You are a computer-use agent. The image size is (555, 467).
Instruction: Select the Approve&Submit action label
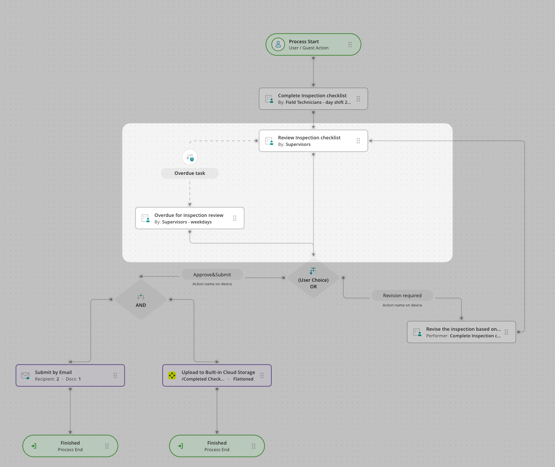[x=212, y=275]
